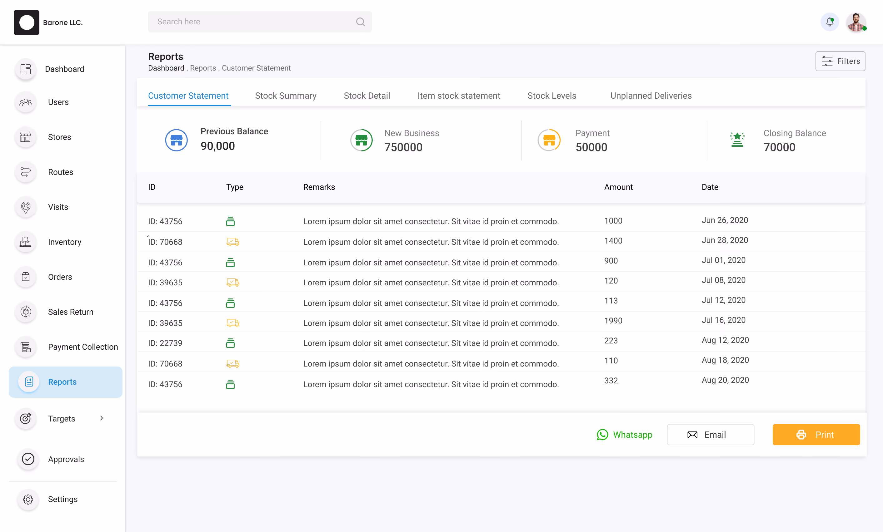Click the Payment orange store icon
883x532 pixels.
coord(549,140)
